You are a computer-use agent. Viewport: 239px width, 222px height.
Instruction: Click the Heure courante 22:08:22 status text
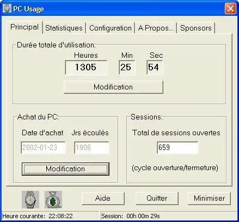(38, 216)
